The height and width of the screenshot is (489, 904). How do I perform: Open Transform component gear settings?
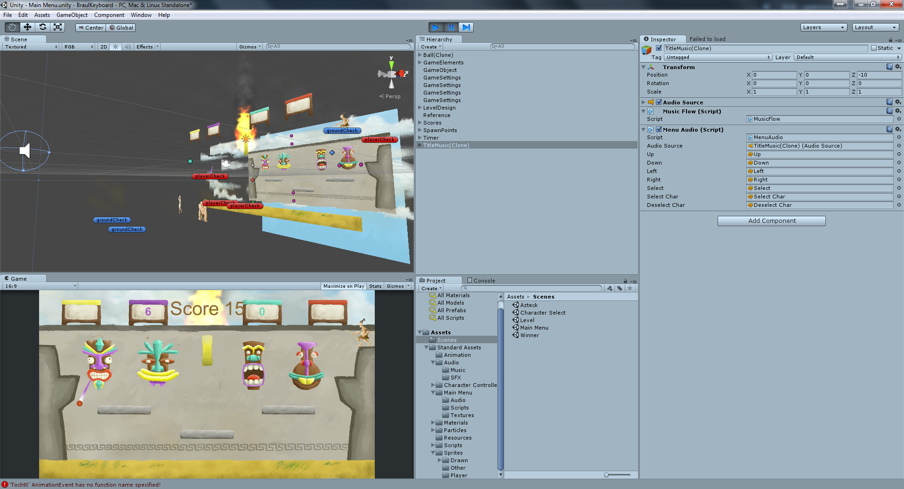898,67
